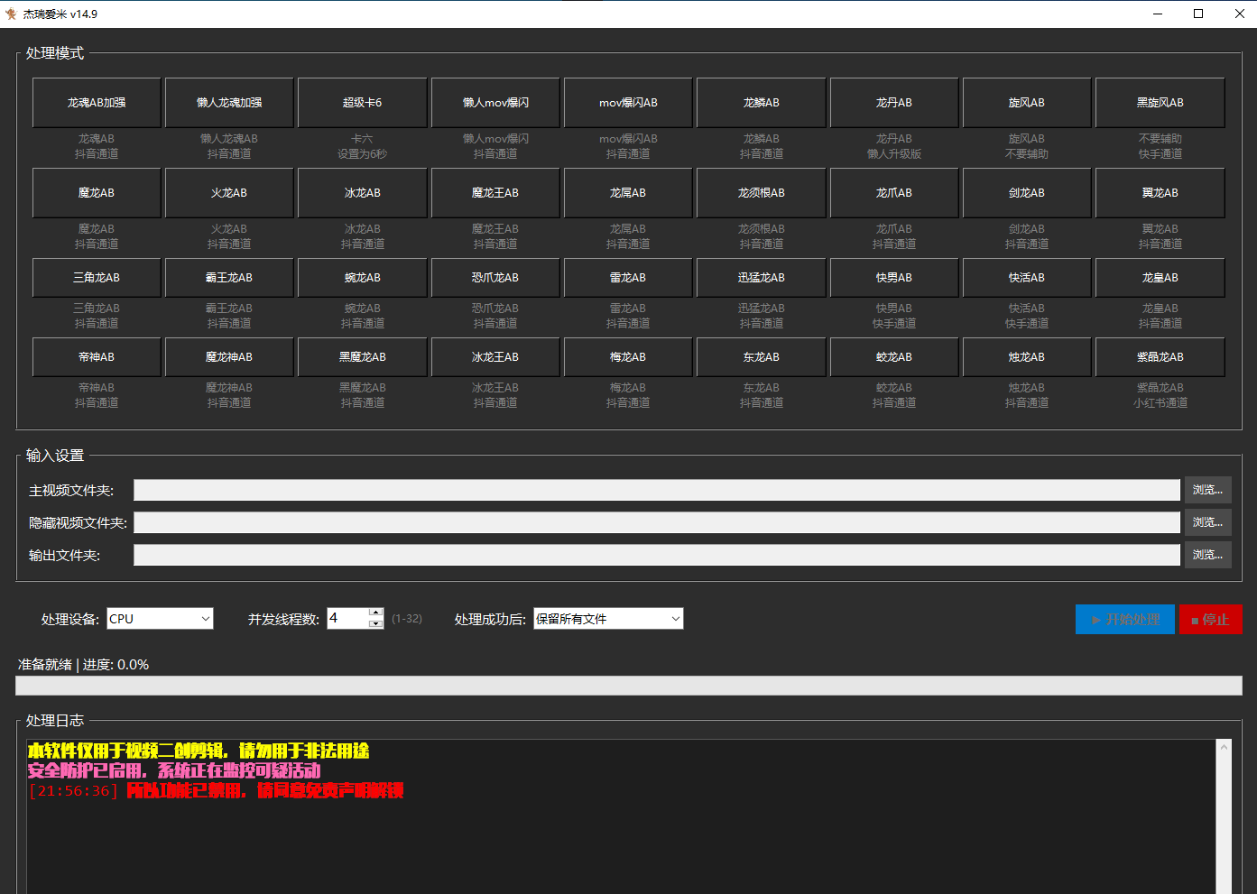Image resolution: width=1257 pixels, height=894 pixels.
Task: Decrease the concurrent thread count
Action: pos(376,623)
